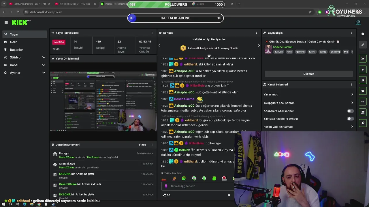Click the browser address bar URL
This screenshot has width=369, height=207.
pyautogui.click(x=46, y=12)
